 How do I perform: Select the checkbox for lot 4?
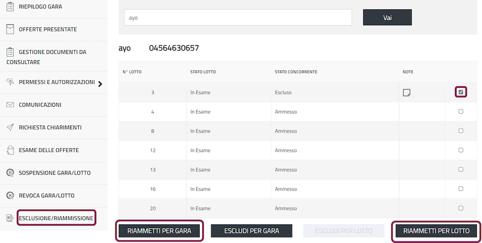point(461,112)
